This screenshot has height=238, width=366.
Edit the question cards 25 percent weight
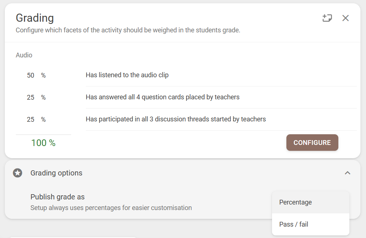pyautogui.click(x=31, y=97)
